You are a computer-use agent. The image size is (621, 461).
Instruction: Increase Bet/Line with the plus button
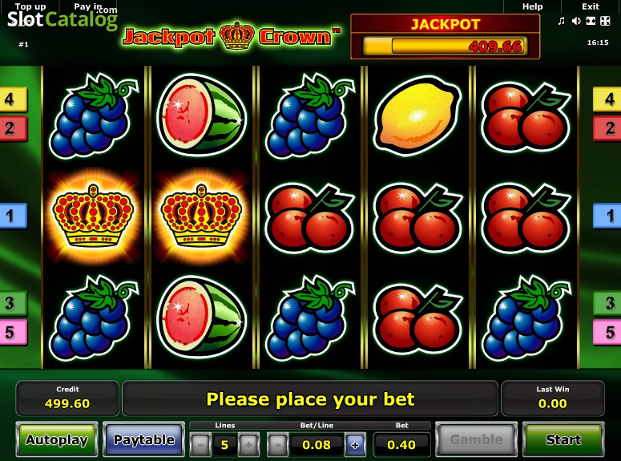355,445
